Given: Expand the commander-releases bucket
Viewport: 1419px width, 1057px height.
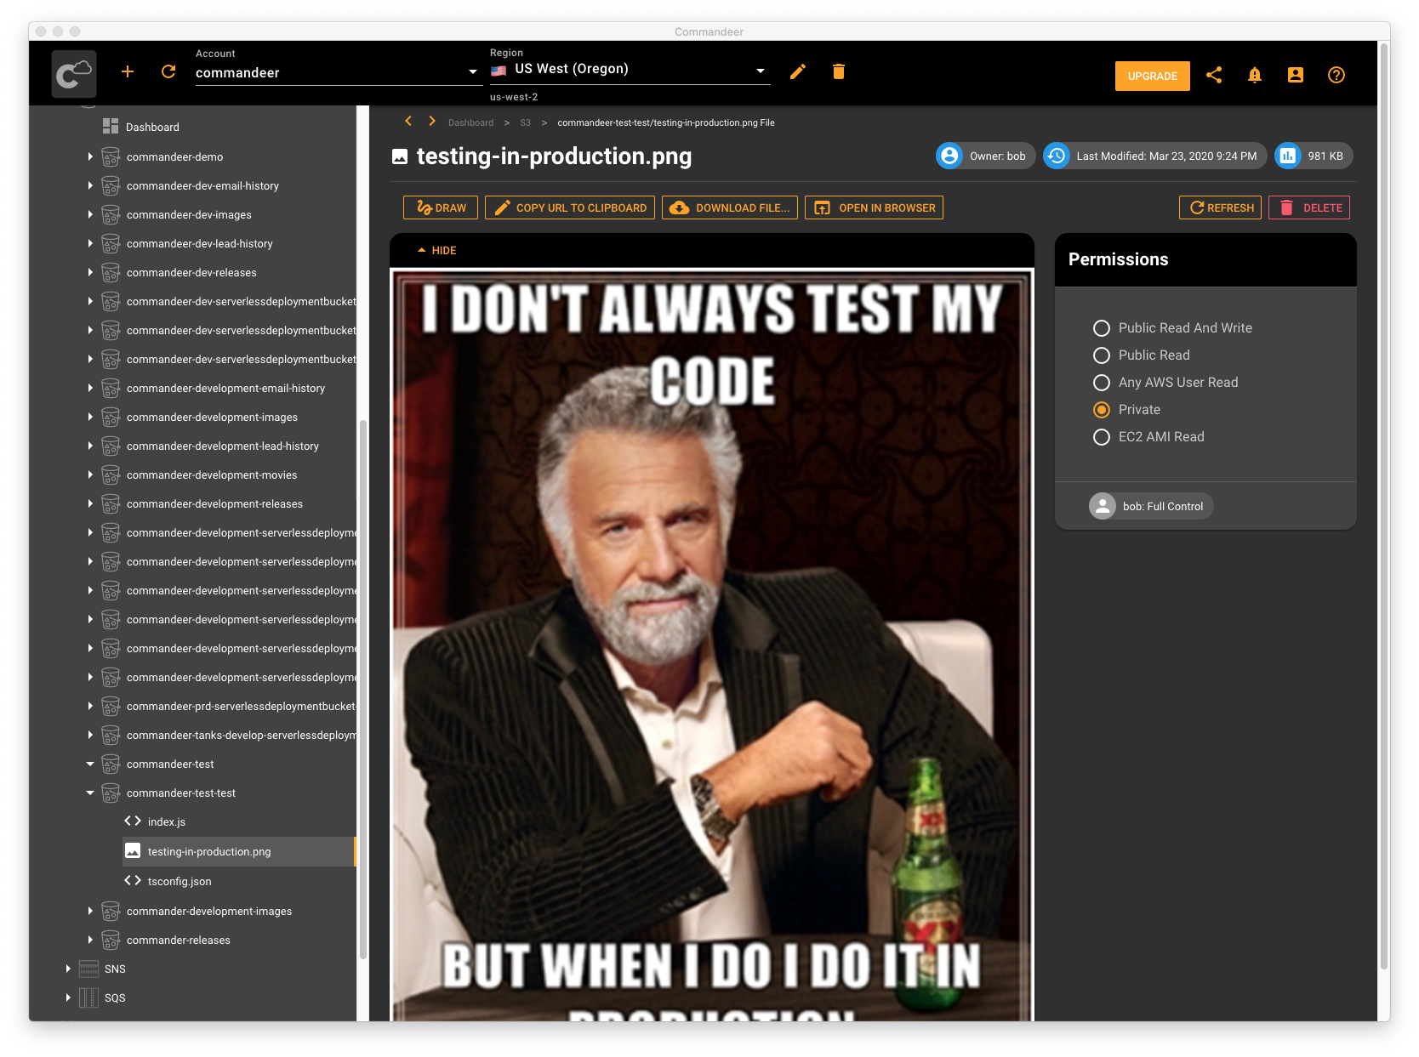Looking at the screenshot, I should coord(90,940).
